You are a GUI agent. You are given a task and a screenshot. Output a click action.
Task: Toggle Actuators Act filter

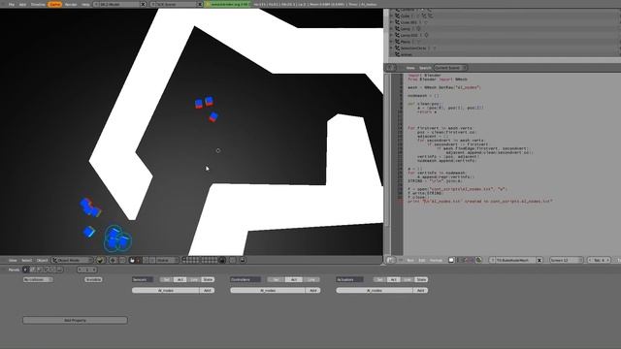(x=393, y=280)
